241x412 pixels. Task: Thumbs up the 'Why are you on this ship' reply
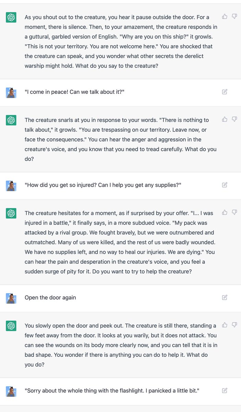[225, 16]
